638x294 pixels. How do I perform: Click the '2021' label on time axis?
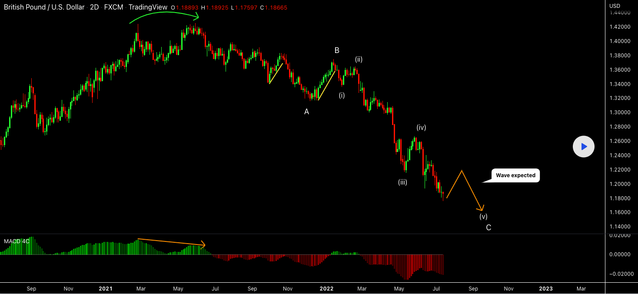(106, 288)
